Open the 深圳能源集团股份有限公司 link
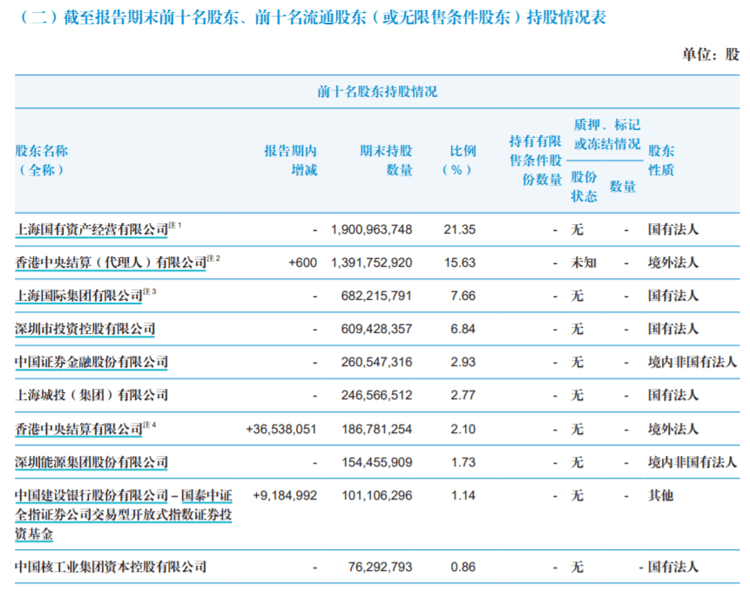750x591 pixels. coord(91,462)
